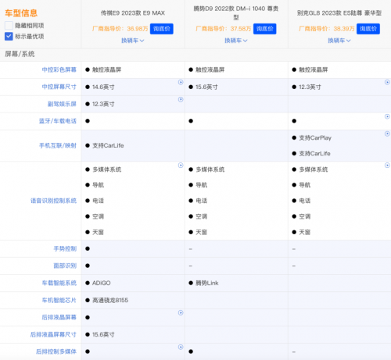391x360 pixels.
Task: Open the 副驾娱乐屏 parameter link
Action: pos(62,104)
